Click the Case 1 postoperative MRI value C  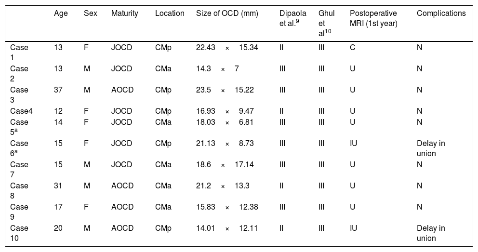[352, 48]
